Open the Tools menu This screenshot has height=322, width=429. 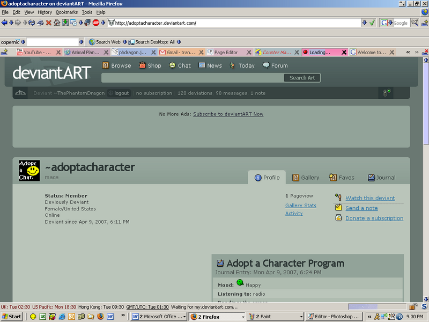pyautogui.click(x=87, y=12)
